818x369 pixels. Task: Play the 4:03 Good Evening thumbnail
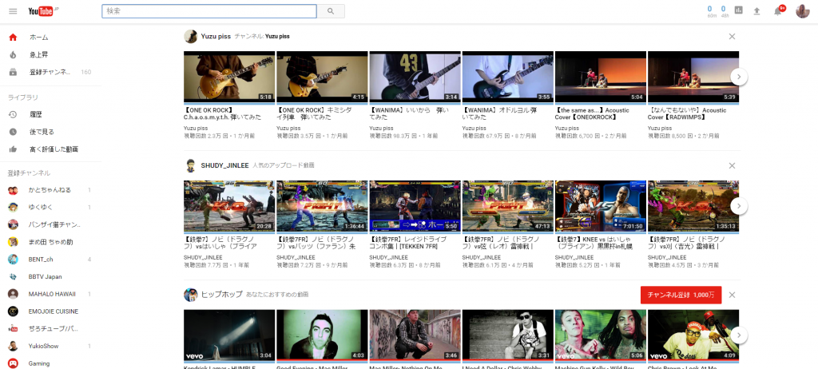(322, 335)
